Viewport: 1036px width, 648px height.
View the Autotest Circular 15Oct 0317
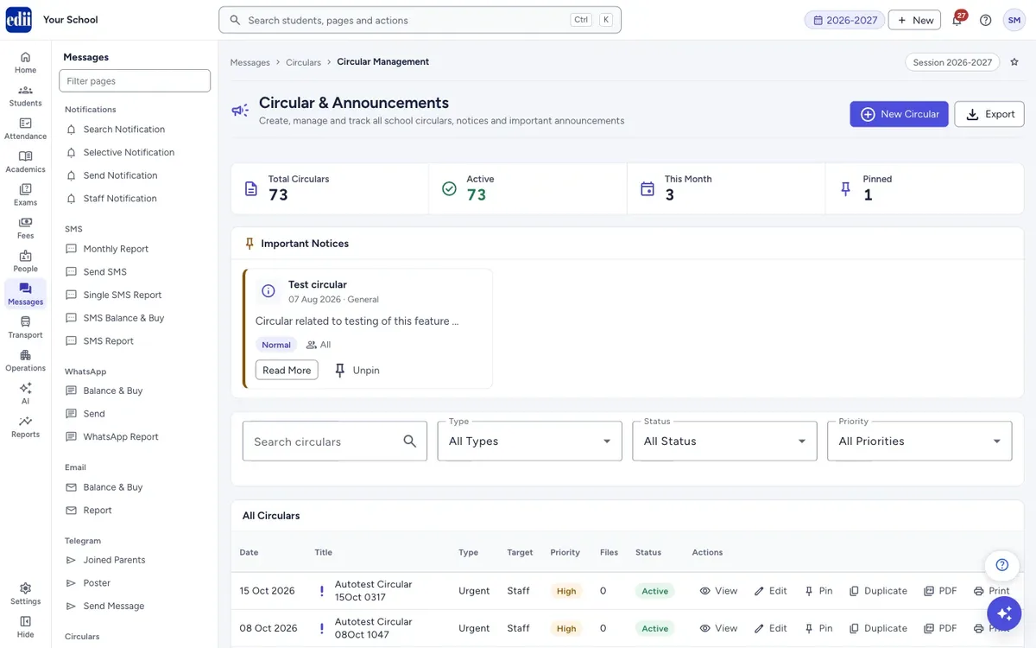[x=718, y=591]
